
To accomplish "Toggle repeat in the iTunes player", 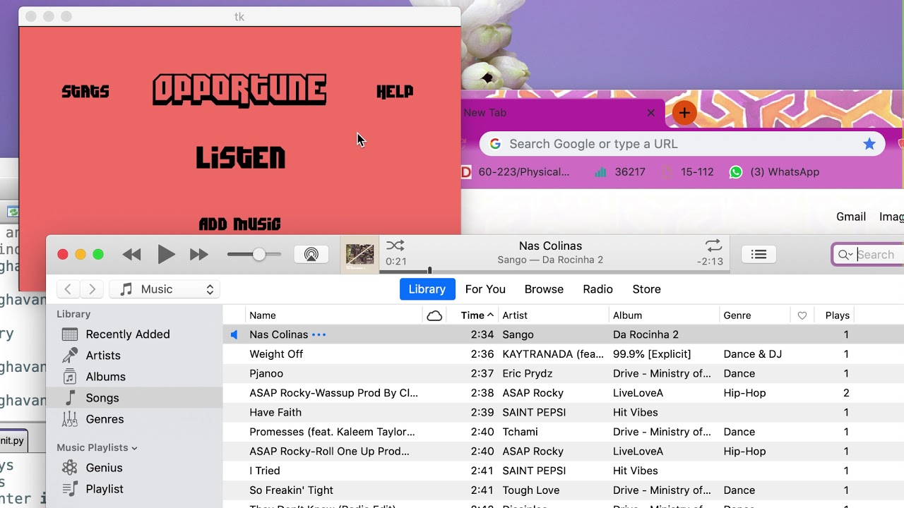I will click(x=714, y=246).
